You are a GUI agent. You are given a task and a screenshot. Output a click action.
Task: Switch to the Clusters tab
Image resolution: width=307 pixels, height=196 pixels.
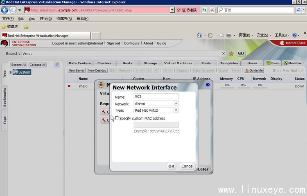[x=104, y=63]
